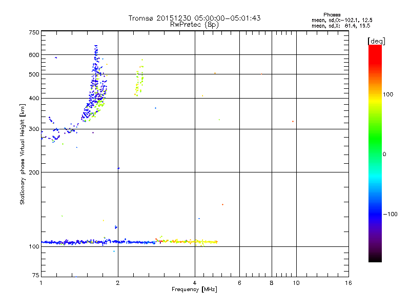This screenshot has height=308, width=410.
Task: Click the x-axis label '4'
Action: (x=195, y=283)
